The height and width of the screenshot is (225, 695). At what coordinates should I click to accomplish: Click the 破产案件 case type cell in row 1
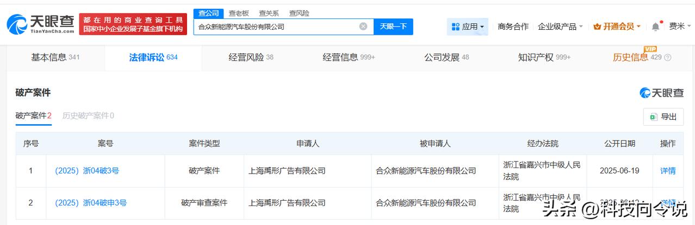click(x=204, y=171)
